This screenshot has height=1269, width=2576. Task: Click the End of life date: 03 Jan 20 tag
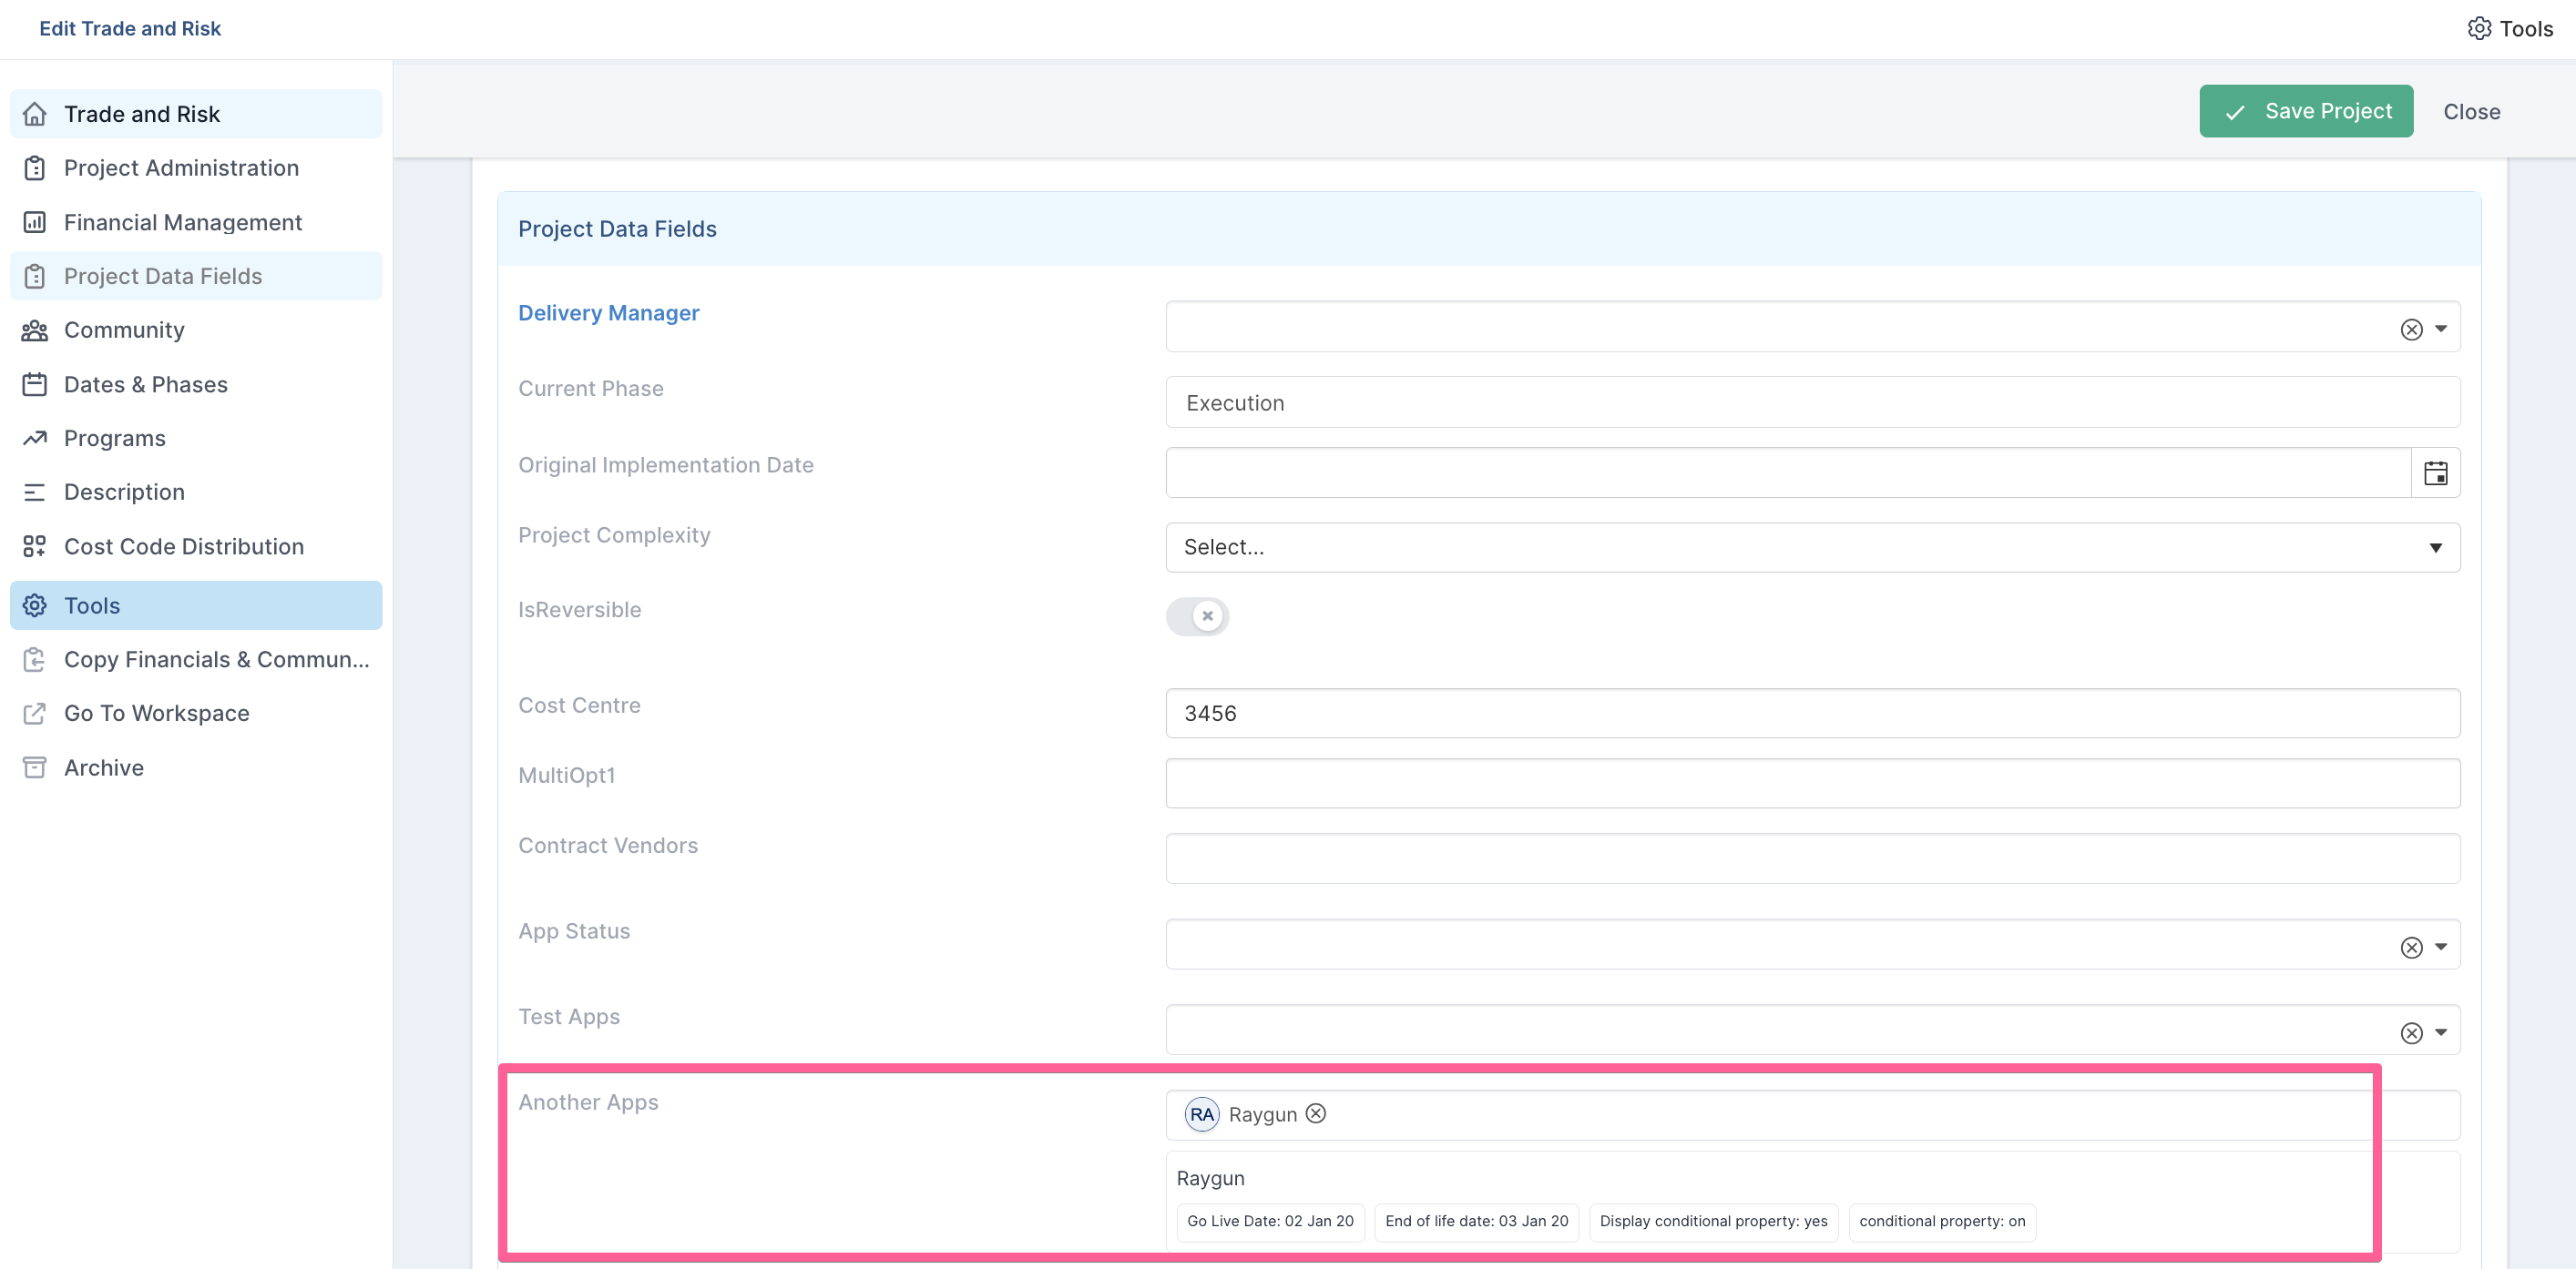point(1476,1221)
